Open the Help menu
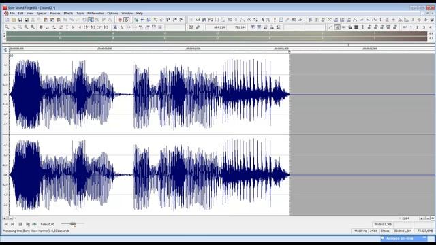The height and width of the screenshot is (245, 436). (x=139, y=14)
